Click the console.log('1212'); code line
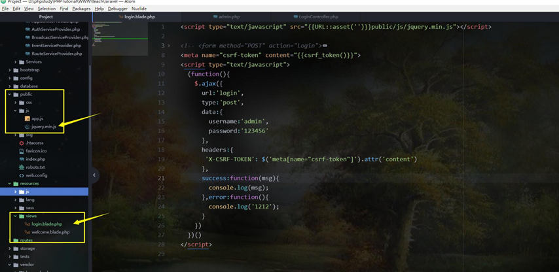 pyautogui.click(x=243, y=207)
